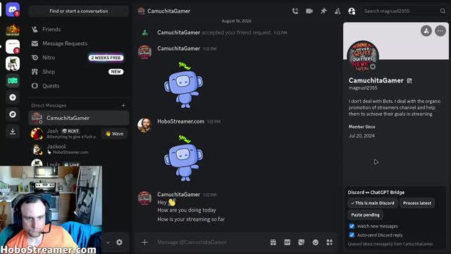
Task: Toggle Watch new messages checkbox
Action: (x=352, y=226)
